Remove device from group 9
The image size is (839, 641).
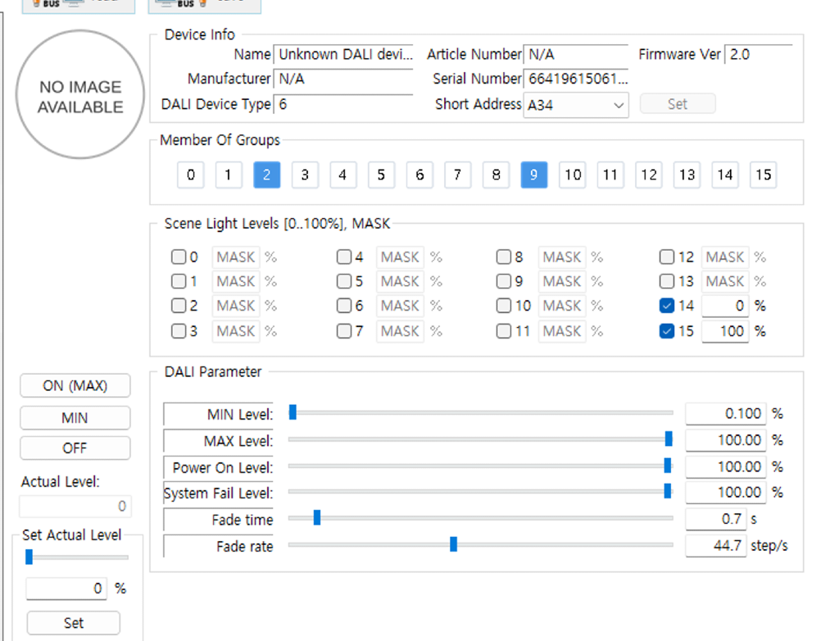pos(533,175)
